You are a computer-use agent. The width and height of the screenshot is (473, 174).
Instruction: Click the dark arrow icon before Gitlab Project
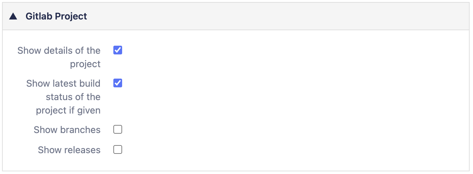[x=13, y=16]
